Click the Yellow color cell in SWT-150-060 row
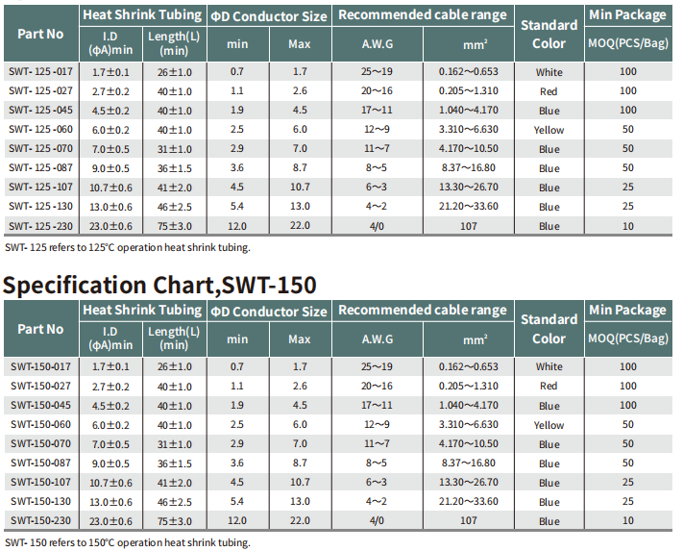This screenshot has width=683, height=551. 549,425
